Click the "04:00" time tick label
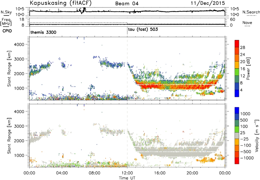Screen dimensions: 260x180 62,173
